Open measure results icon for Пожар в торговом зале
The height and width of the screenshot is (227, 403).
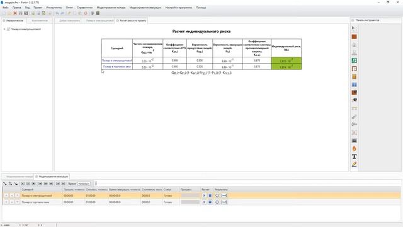[224, 202]
